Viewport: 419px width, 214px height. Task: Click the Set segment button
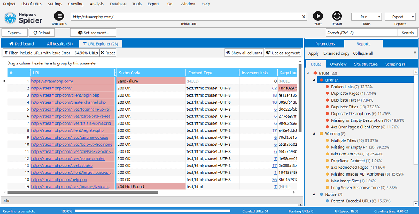(x=93, y=33)
